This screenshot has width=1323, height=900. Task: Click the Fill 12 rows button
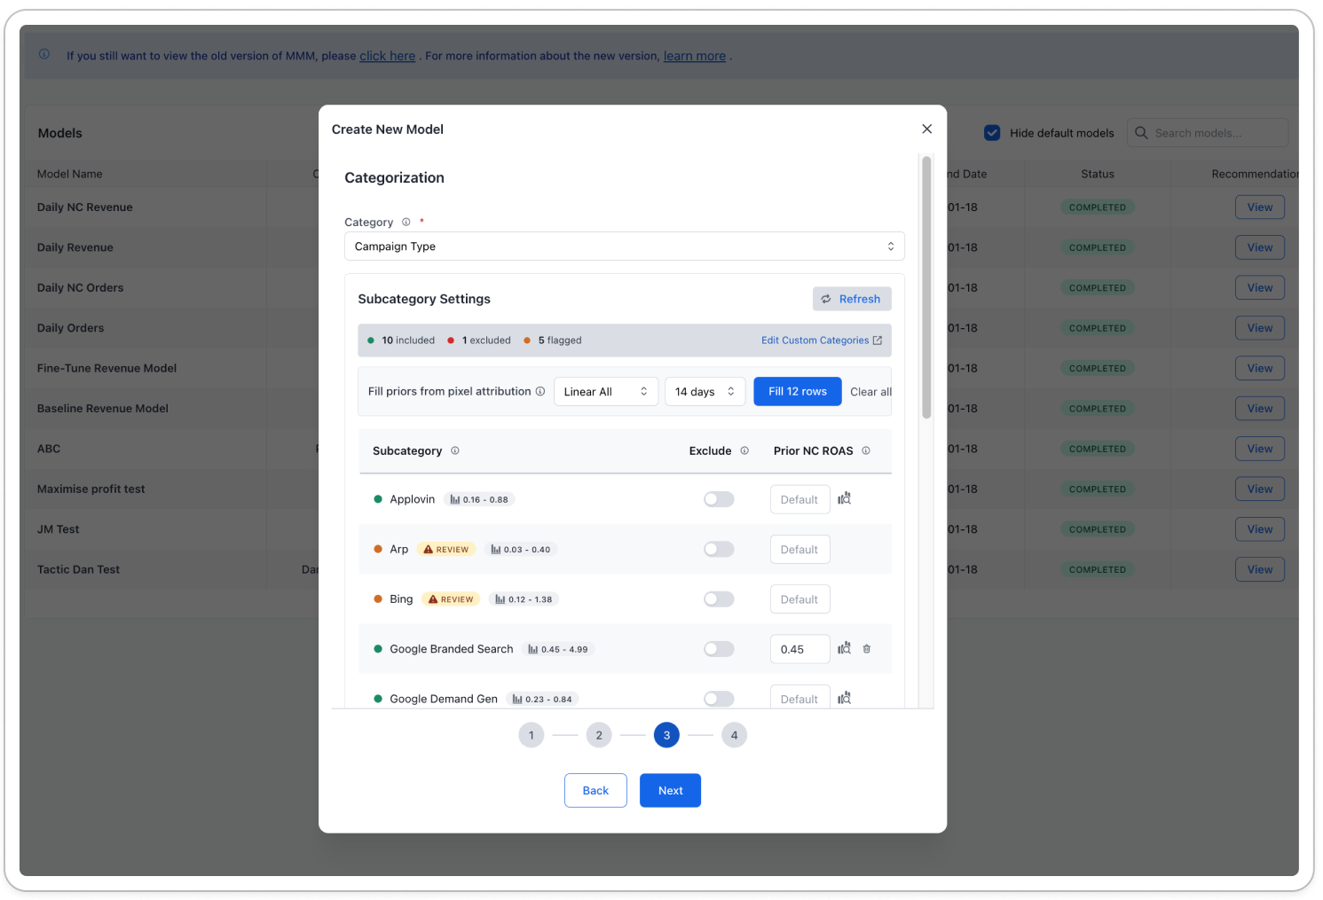[797, 391]
